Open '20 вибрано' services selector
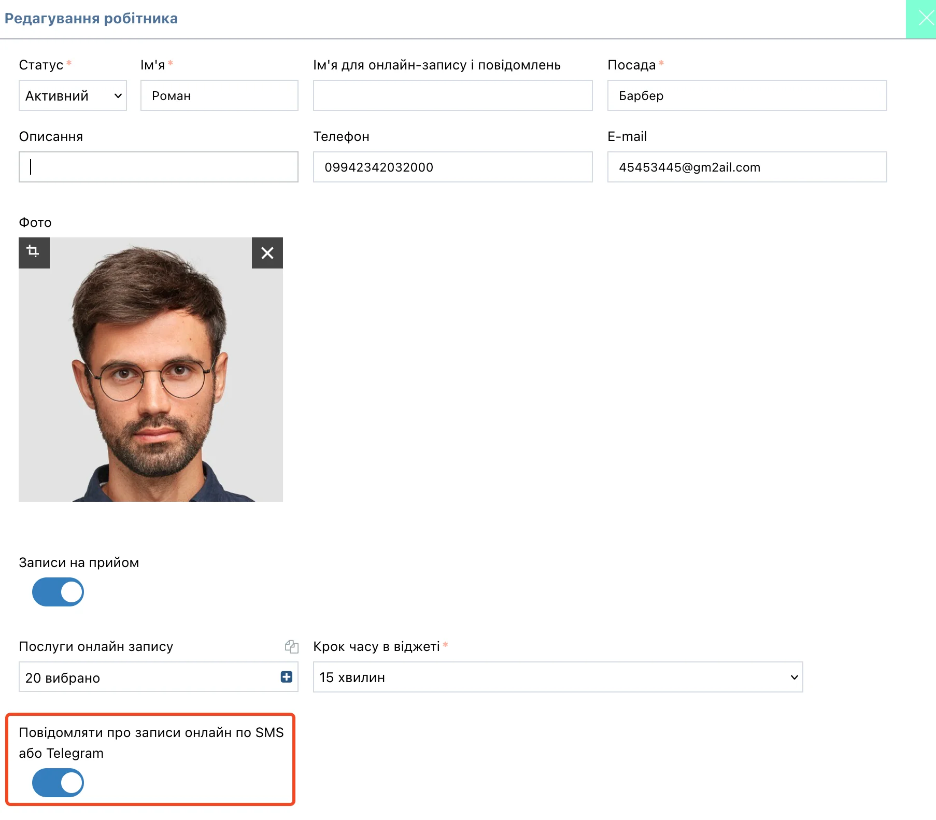 tap(159, 677)
